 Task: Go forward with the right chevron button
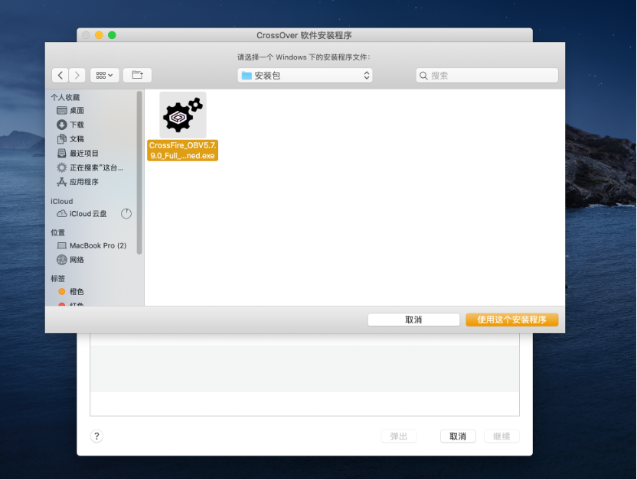click(x=77, y=76)
